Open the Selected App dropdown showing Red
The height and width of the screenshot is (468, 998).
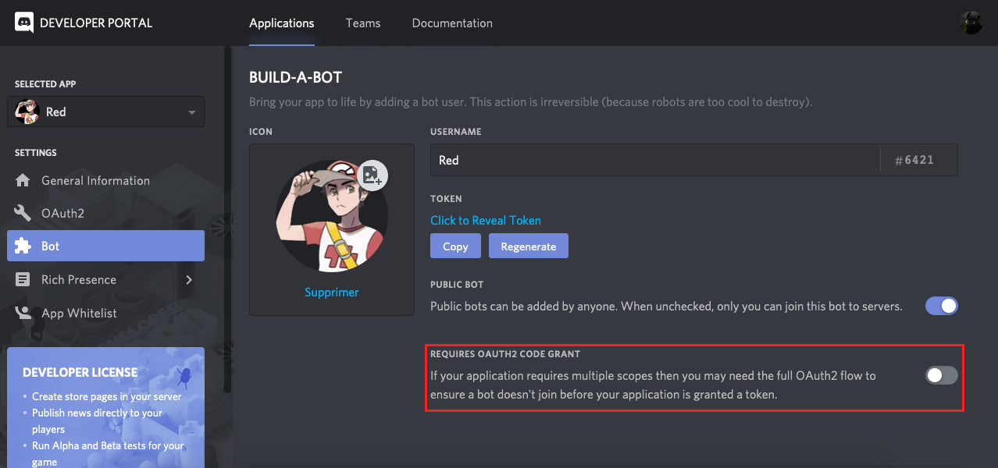click(105, 112)
